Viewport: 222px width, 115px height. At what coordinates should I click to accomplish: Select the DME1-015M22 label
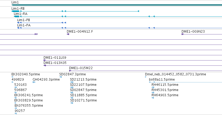coord(81,68)
